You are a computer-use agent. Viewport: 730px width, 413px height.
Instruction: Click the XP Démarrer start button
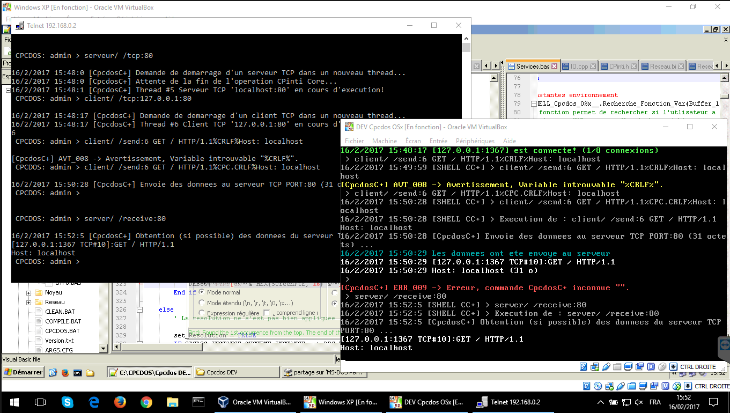tap(23, 372)
